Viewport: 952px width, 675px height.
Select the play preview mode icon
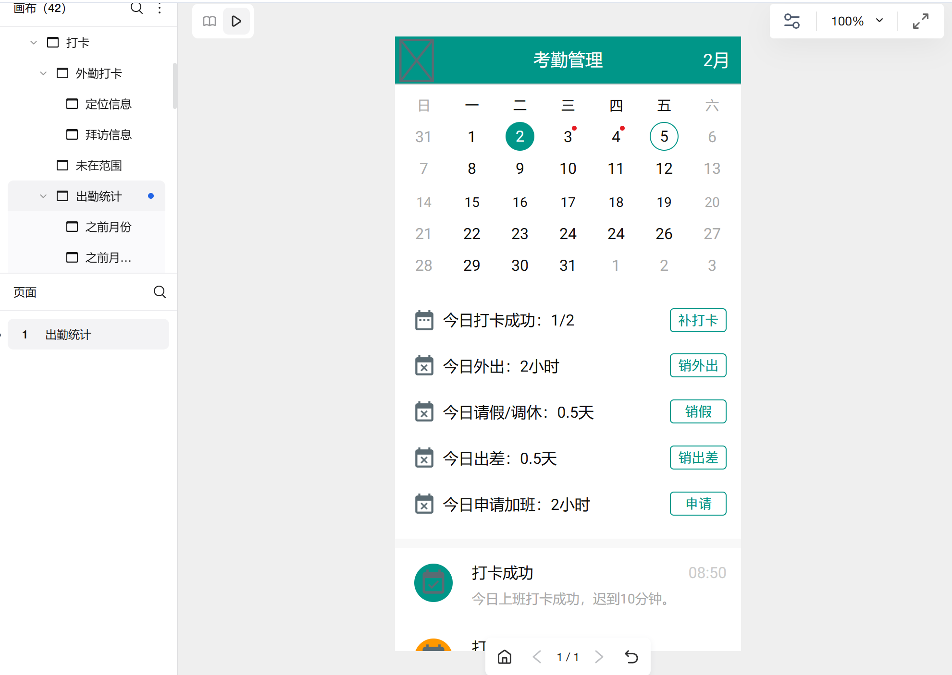tap(236, 21)
